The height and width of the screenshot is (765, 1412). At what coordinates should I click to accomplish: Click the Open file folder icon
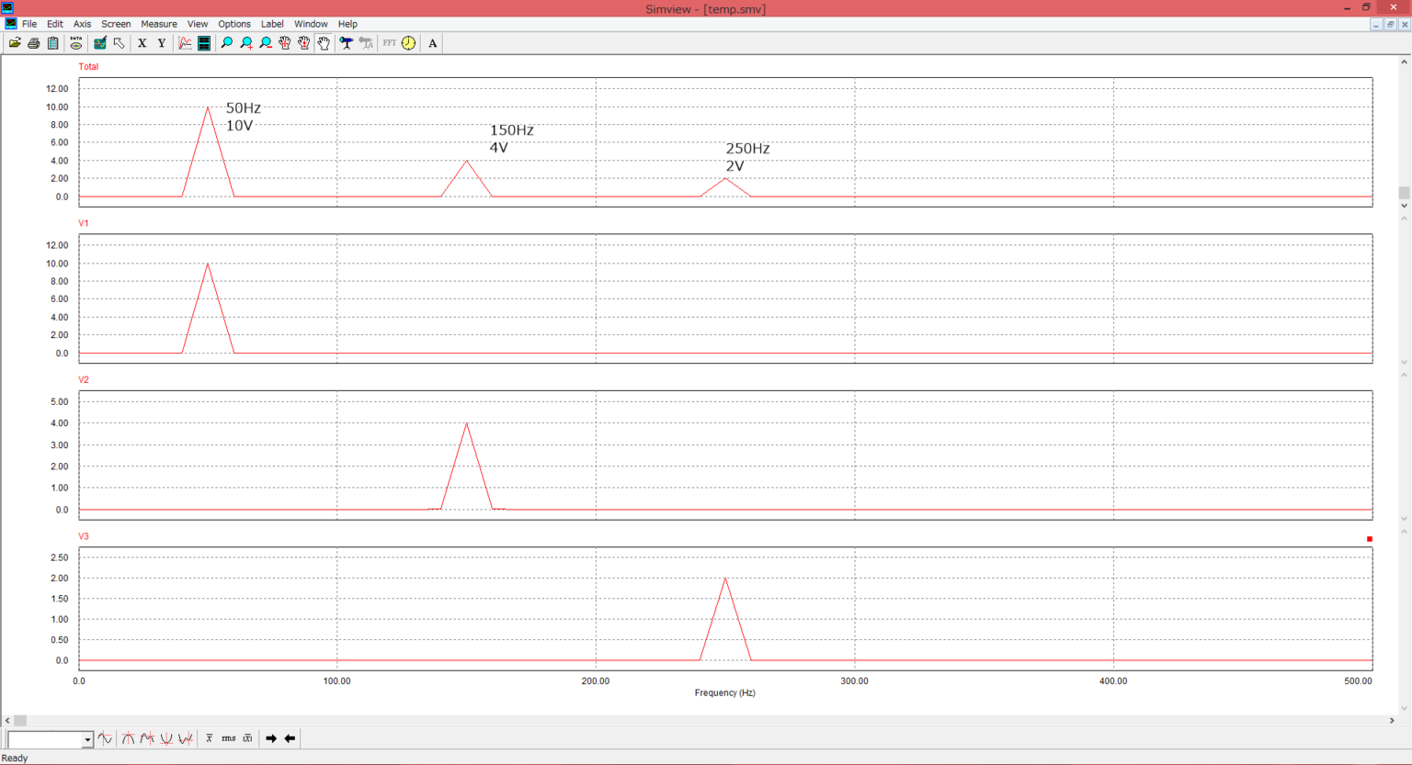15,43
